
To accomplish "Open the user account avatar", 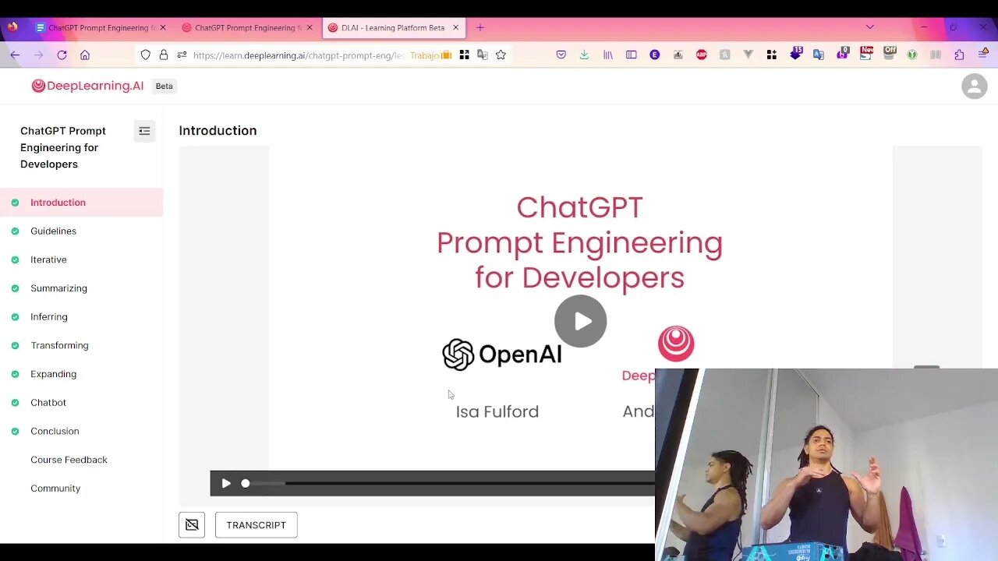I will 974,86.
